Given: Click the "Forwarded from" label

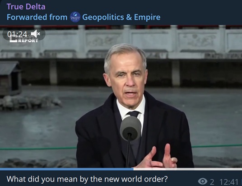Looking at the screenshot, I should [x=37, y=17].
